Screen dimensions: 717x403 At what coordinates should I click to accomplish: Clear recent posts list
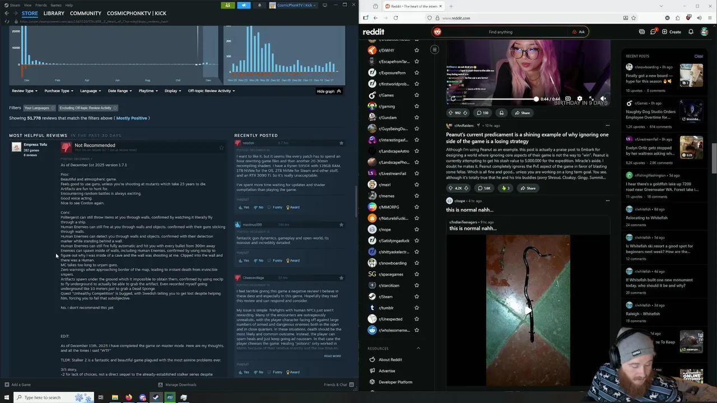tap(699, 56)
